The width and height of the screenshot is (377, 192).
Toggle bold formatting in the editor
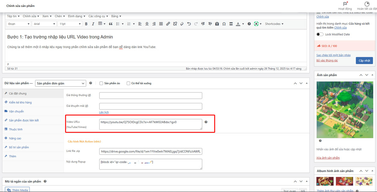pyautogui.click(x=86, y=24)
